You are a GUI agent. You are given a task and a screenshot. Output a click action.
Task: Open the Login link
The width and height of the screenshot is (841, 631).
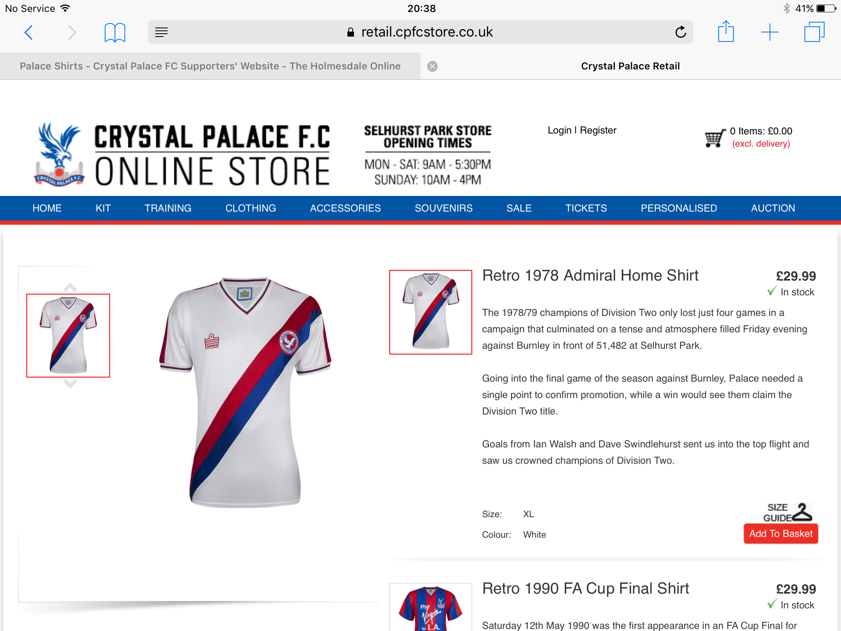click(x=559, y=130)
